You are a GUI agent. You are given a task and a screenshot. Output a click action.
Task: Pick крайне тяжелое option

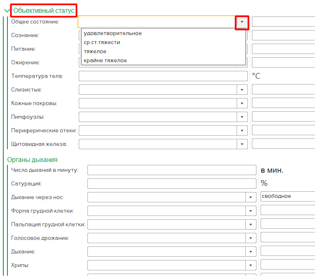(x=105, y=61)
